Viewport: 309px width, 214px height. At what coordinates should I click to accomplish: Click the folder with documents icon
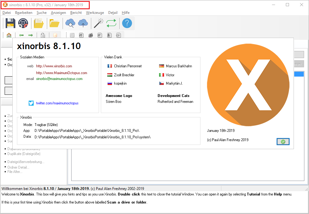point(39,23)
